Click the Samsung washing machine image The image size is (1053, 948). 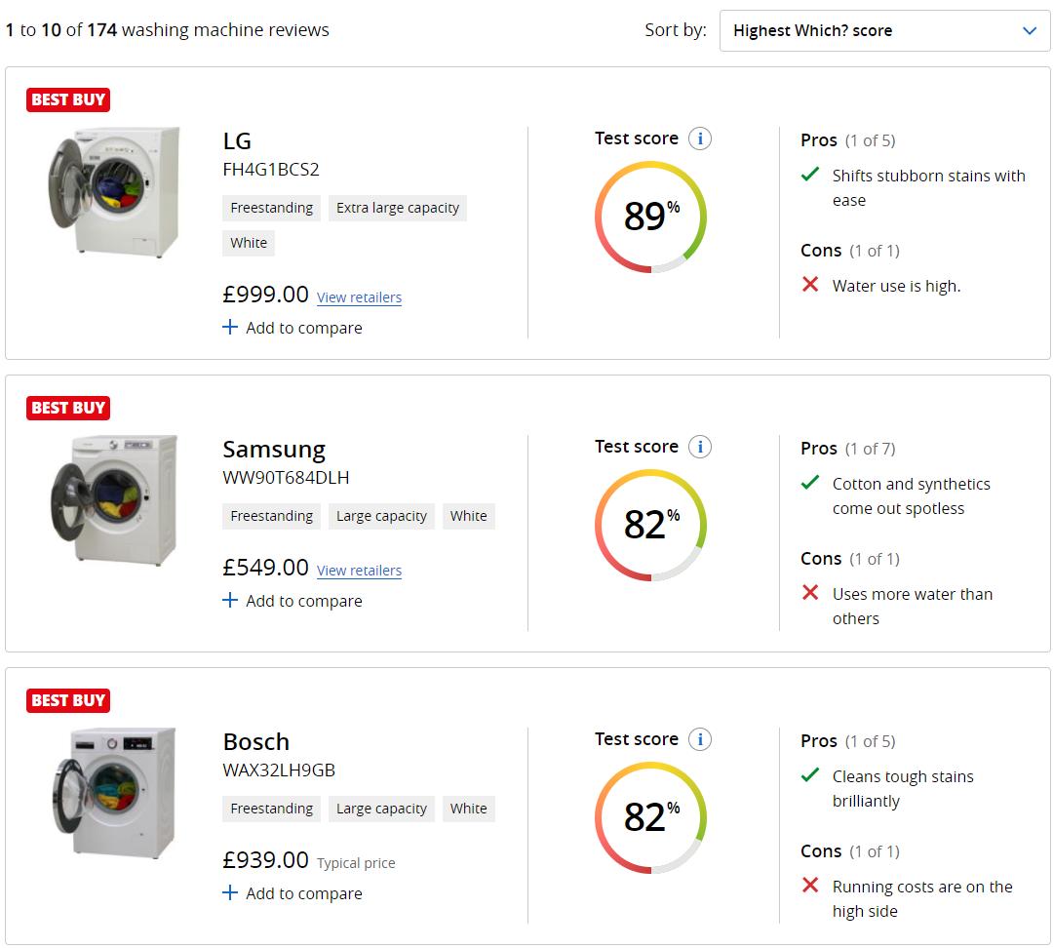pyautogui.click(x=114, y=499)
